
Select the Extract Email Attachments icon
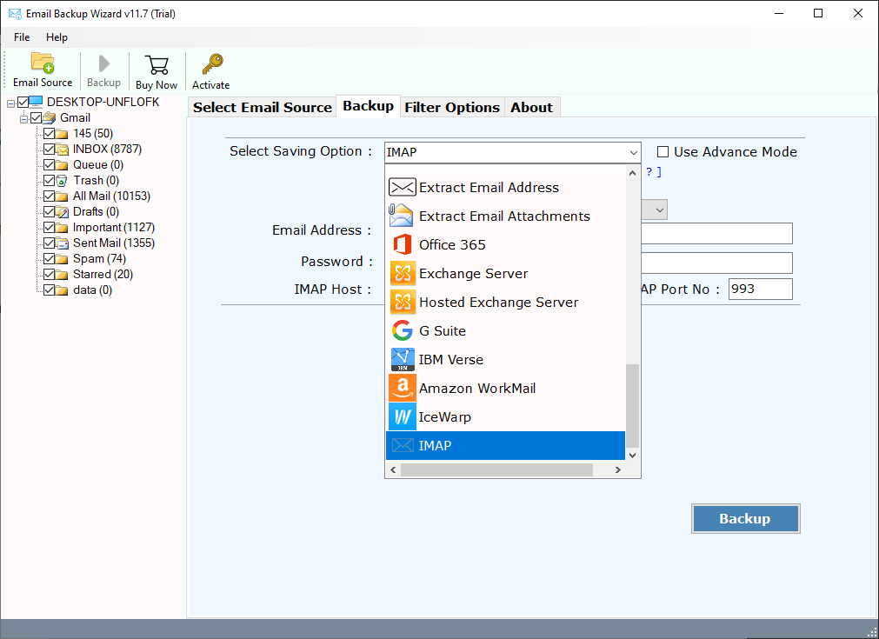pos(402,216)
